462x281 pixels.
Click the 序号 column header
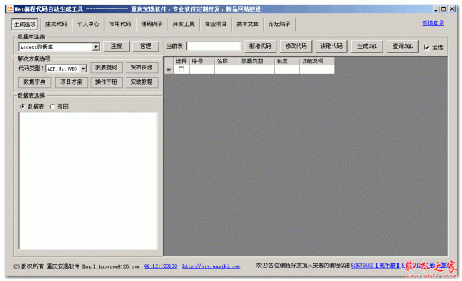click(x=202, y=61)
